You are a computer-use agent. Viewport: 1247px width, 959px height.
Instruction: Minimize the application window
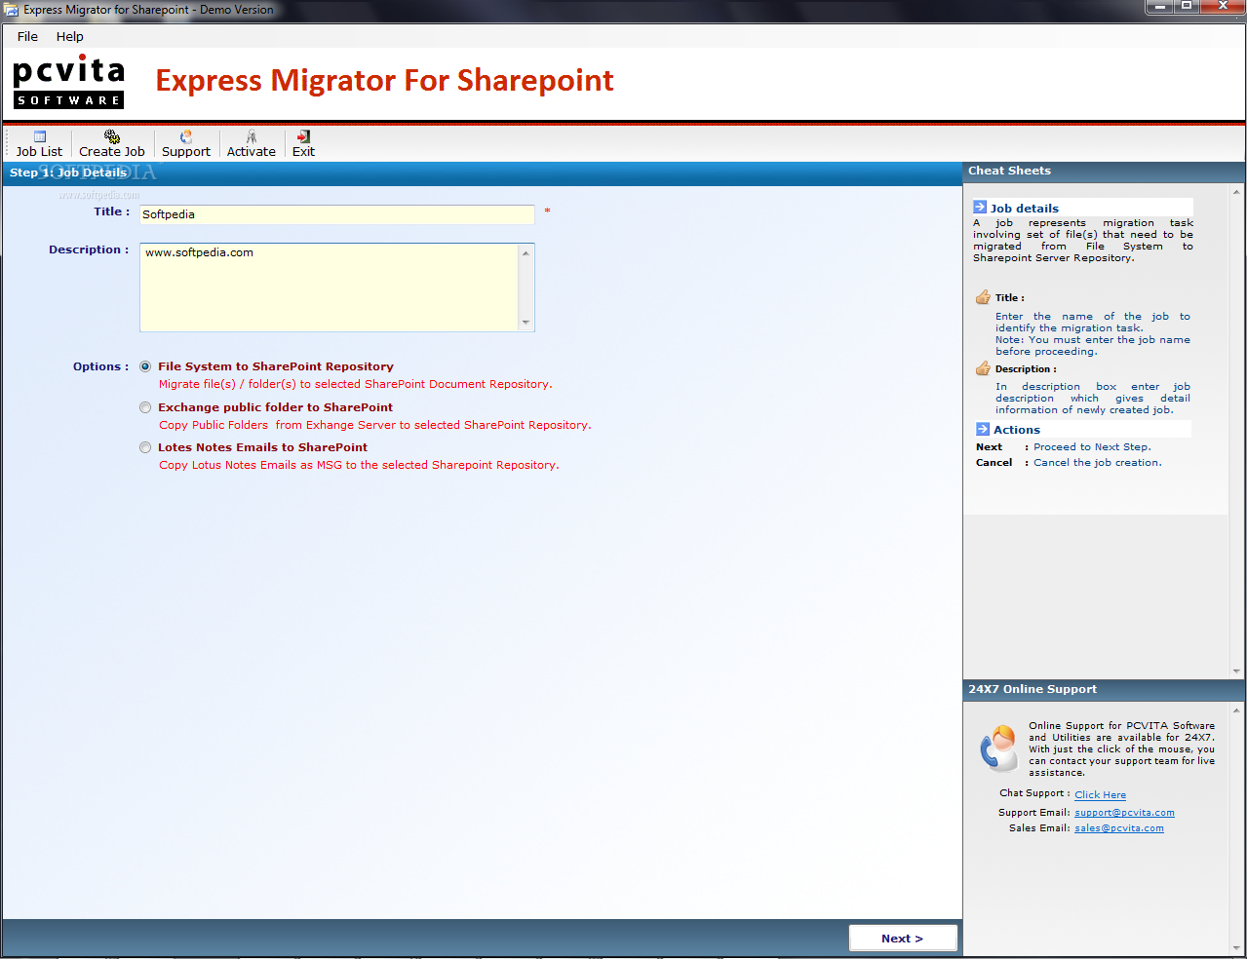coord(1160,7)
